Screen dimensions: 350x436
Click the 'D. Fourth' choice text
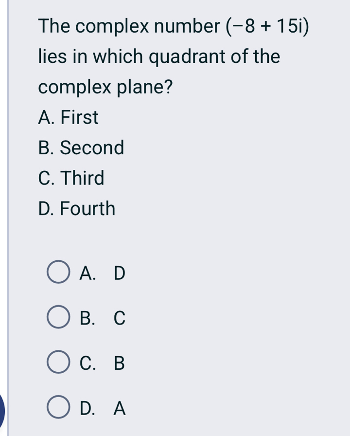pyautogui.click(x=77, y=209)
